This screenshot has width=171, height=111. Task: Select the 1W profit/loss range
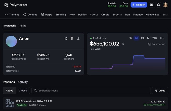coord(136,38)
